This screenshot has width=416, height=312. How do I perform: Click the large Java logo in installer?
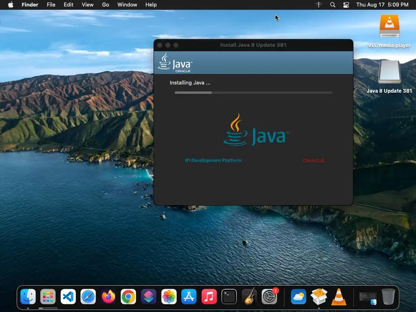point(256,130)
